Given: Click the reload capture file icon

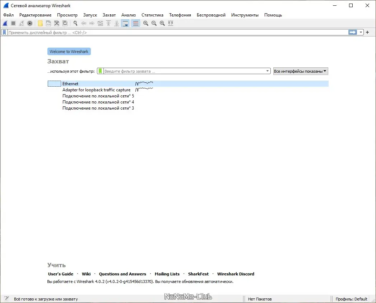Looking at the screenshot, I should click(x=65, y=23).
